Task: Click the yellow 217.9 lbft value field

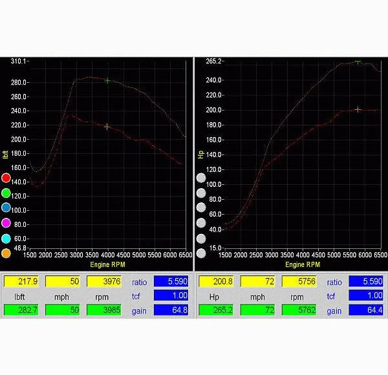Action: click(x=21, y=282)
